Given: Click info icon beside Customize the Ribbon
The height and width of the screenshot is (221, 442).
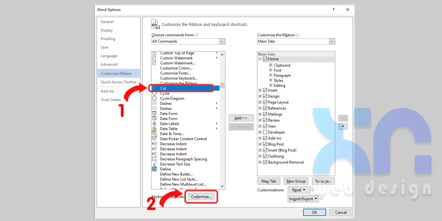Looking at the screenshot, I should tap(297, 35).
